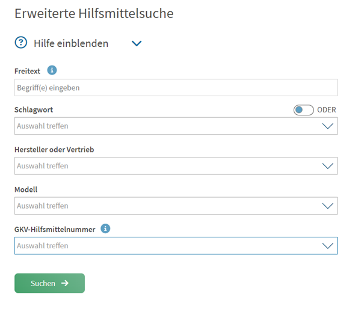
Task: Click the Modell label
Action: click(26, 189)
